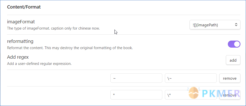Click the PKMER egg logo icon
Image resolution: width=246 pixels, height=106 pixels.
coord(194,93)
